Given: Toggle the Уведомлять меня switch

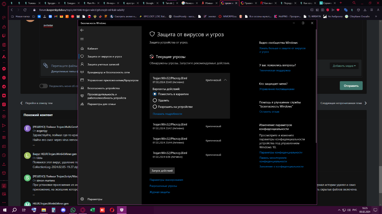Looking at the screenshot, I should click(x=44, y=86).
